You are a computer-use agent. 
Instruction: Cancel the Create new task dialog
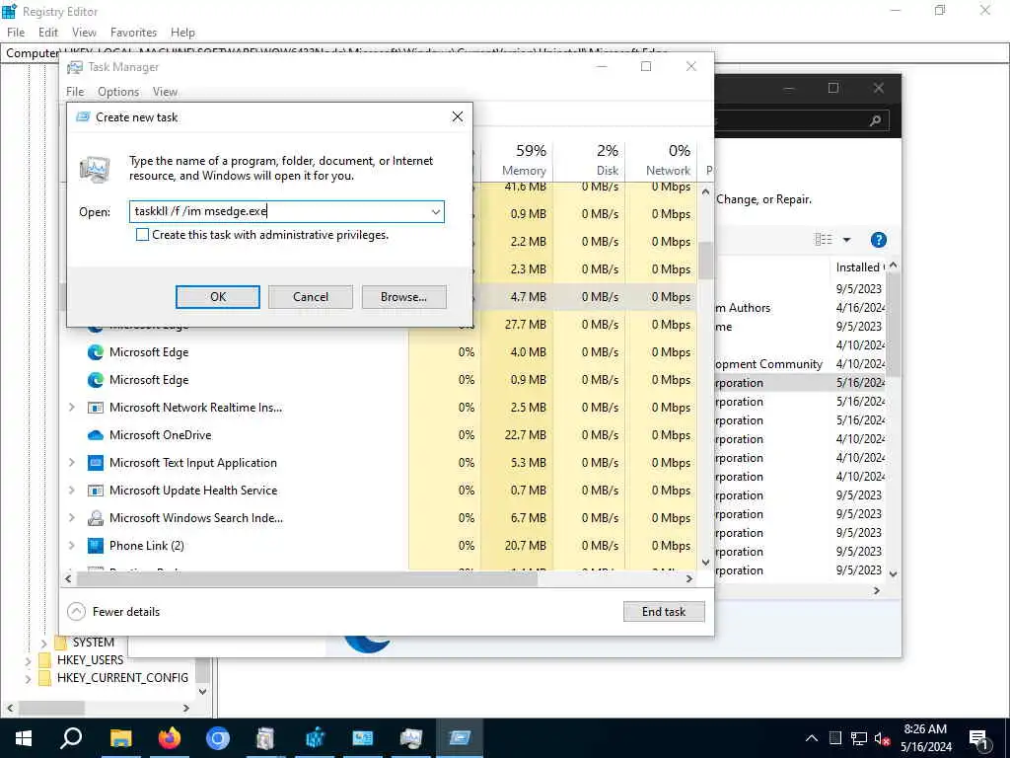click(x=311, y=297)
